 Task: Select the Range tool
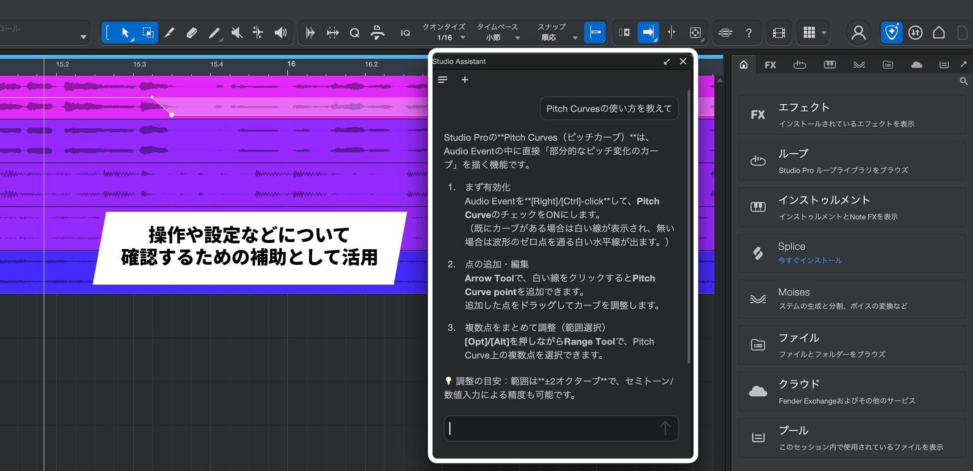point(148,33)
